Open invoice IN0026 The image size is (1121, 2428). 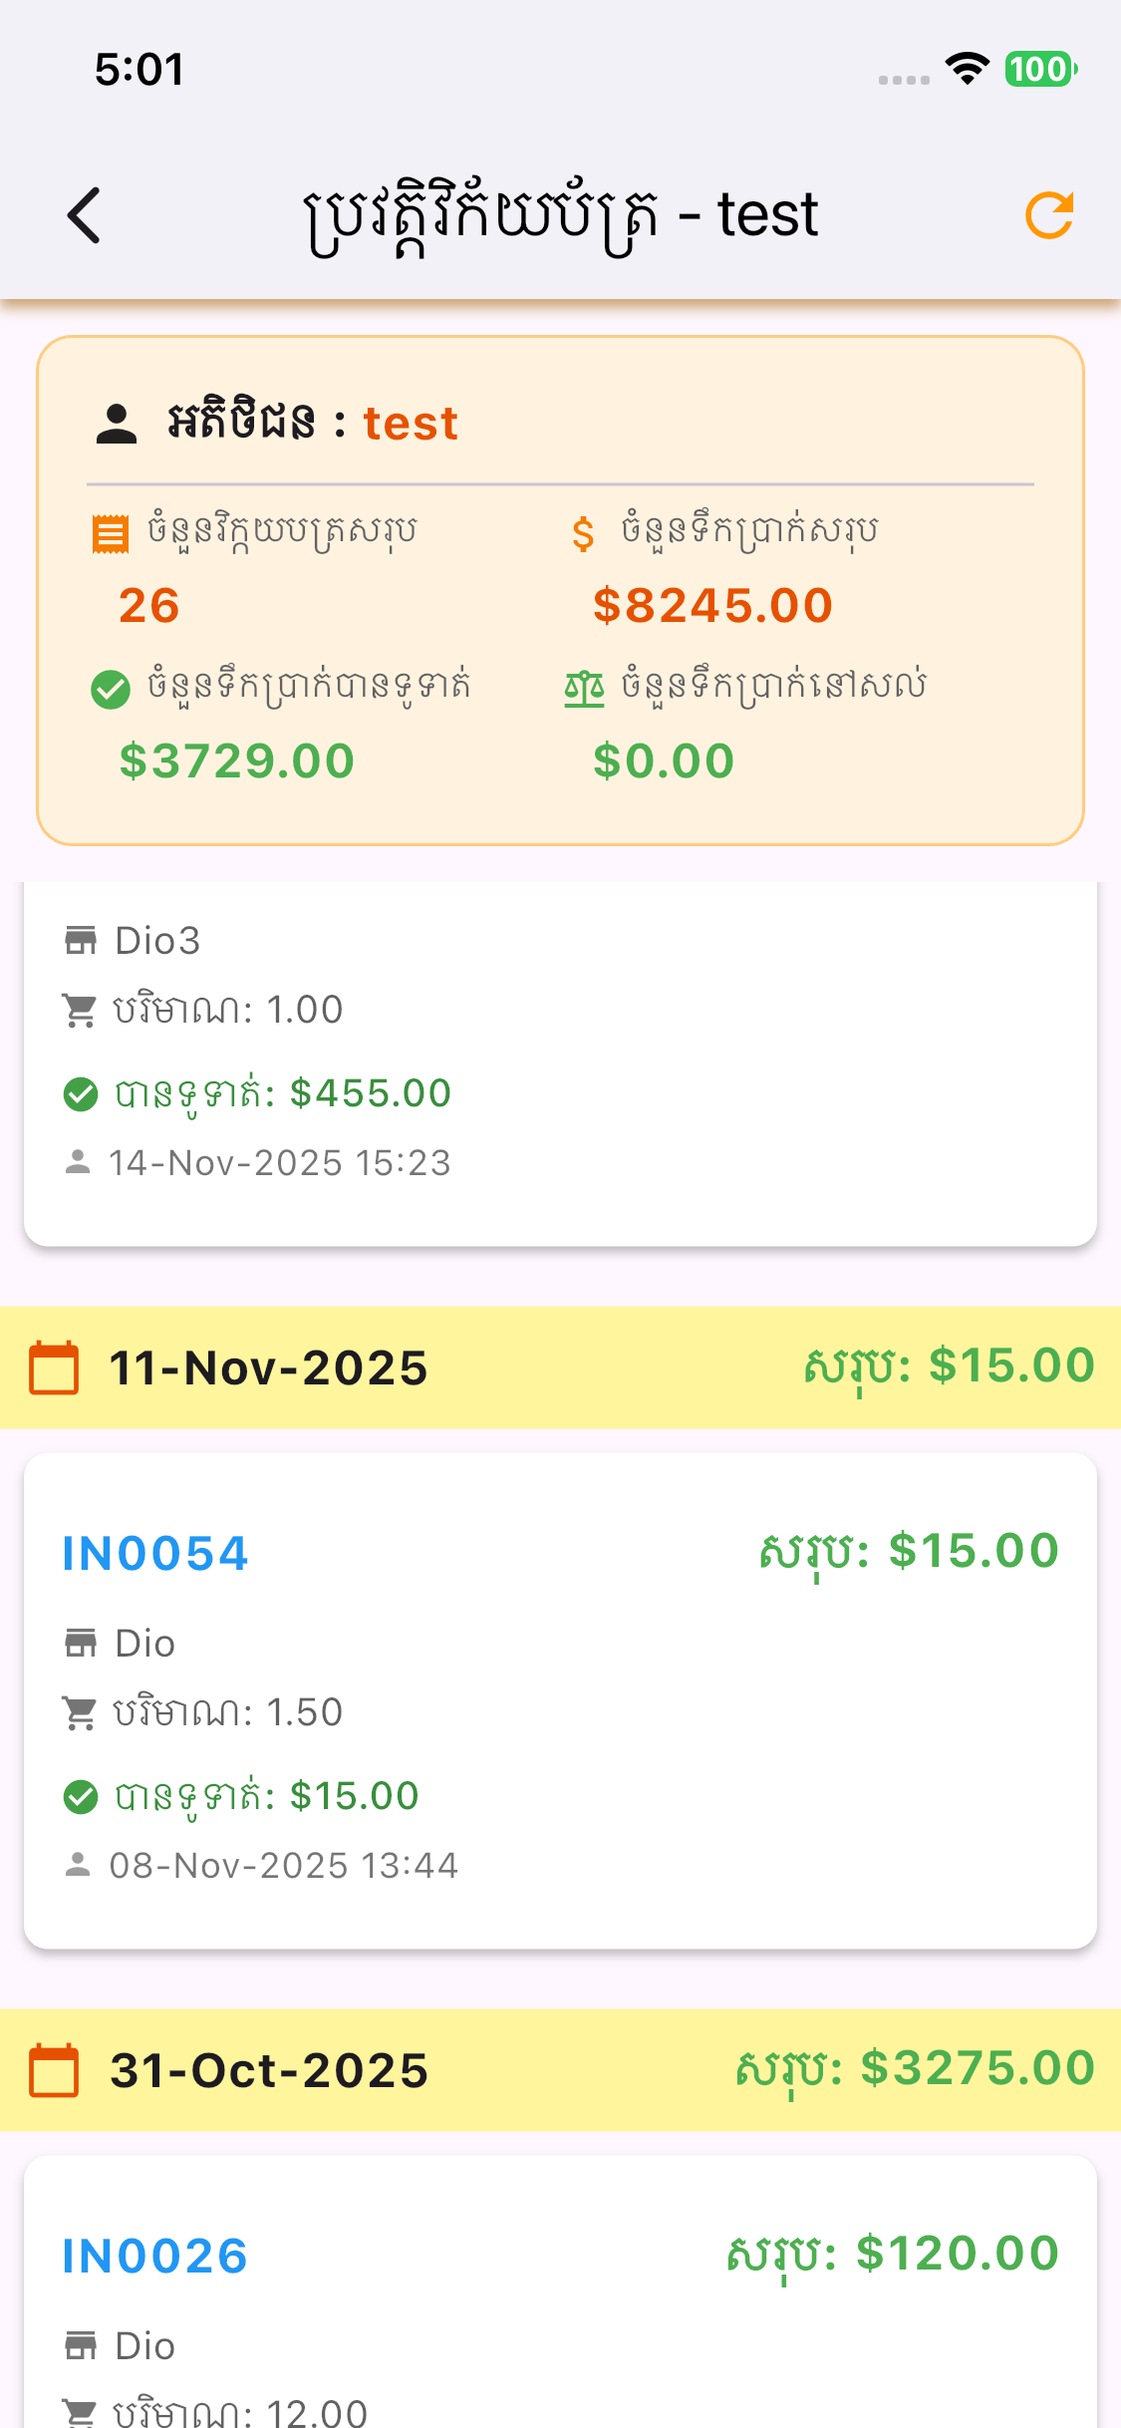(155, 2257)
